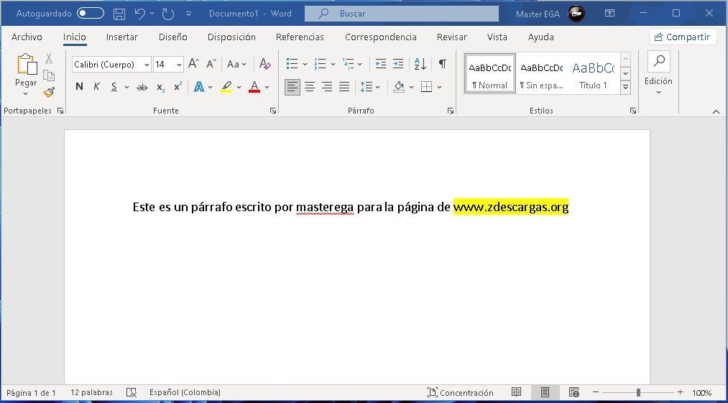Apply the Normal style

tap(490, 73)
